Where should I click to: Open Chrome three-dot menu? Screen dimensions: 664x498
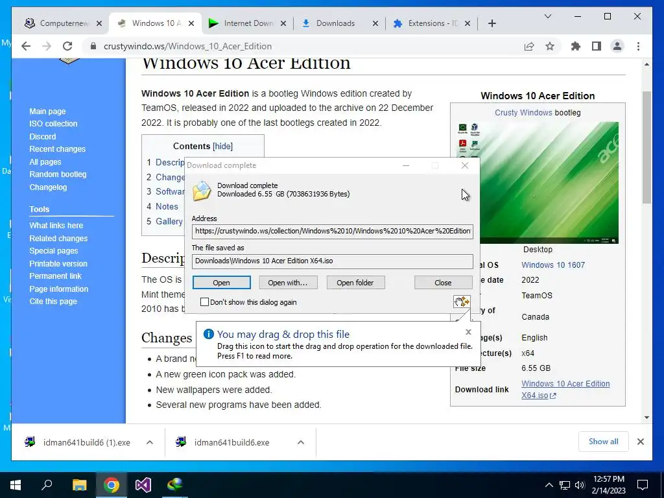[x=638, y=46]
